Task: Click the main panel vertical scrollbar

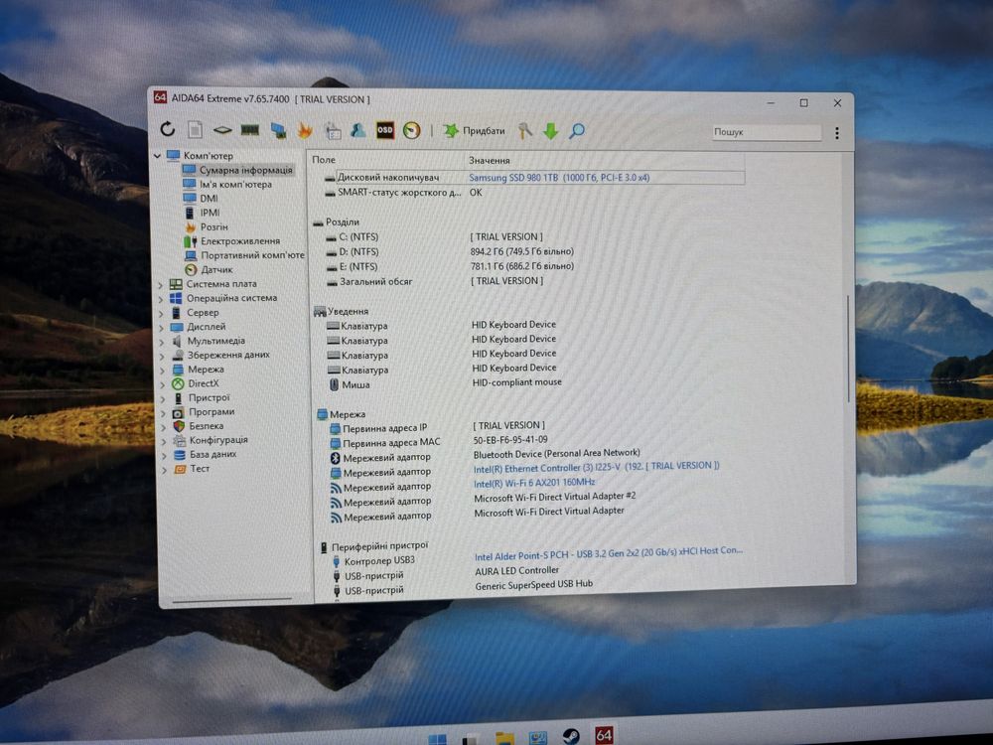Action: pyautogui.click(x=849, y=349)
